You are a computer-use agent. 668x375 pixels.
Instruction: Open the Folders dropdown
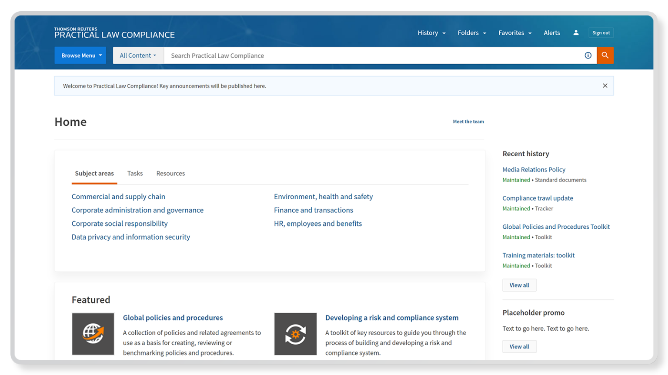[x=472, y=33]
